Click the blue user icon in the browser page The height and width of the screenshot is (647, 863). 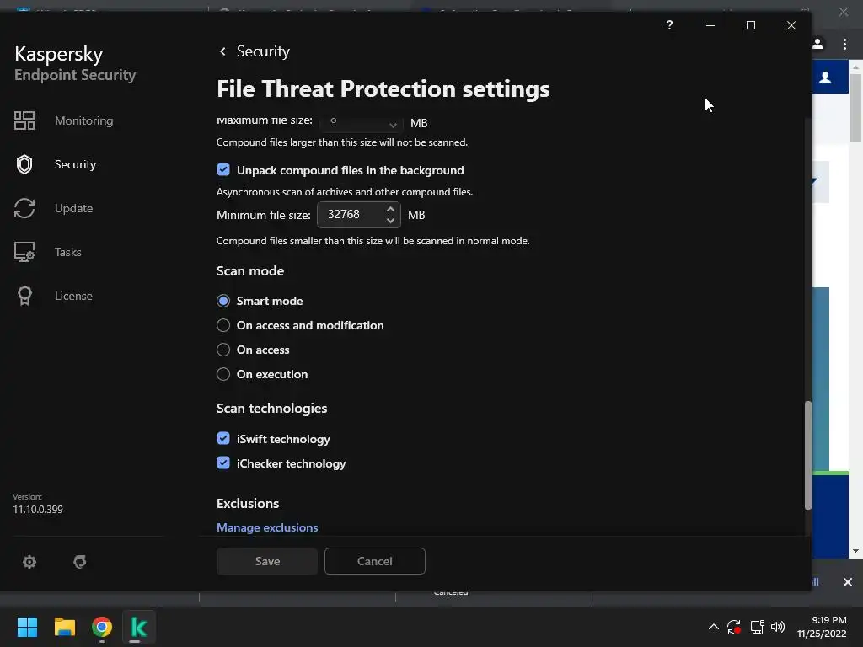[825, 77]
